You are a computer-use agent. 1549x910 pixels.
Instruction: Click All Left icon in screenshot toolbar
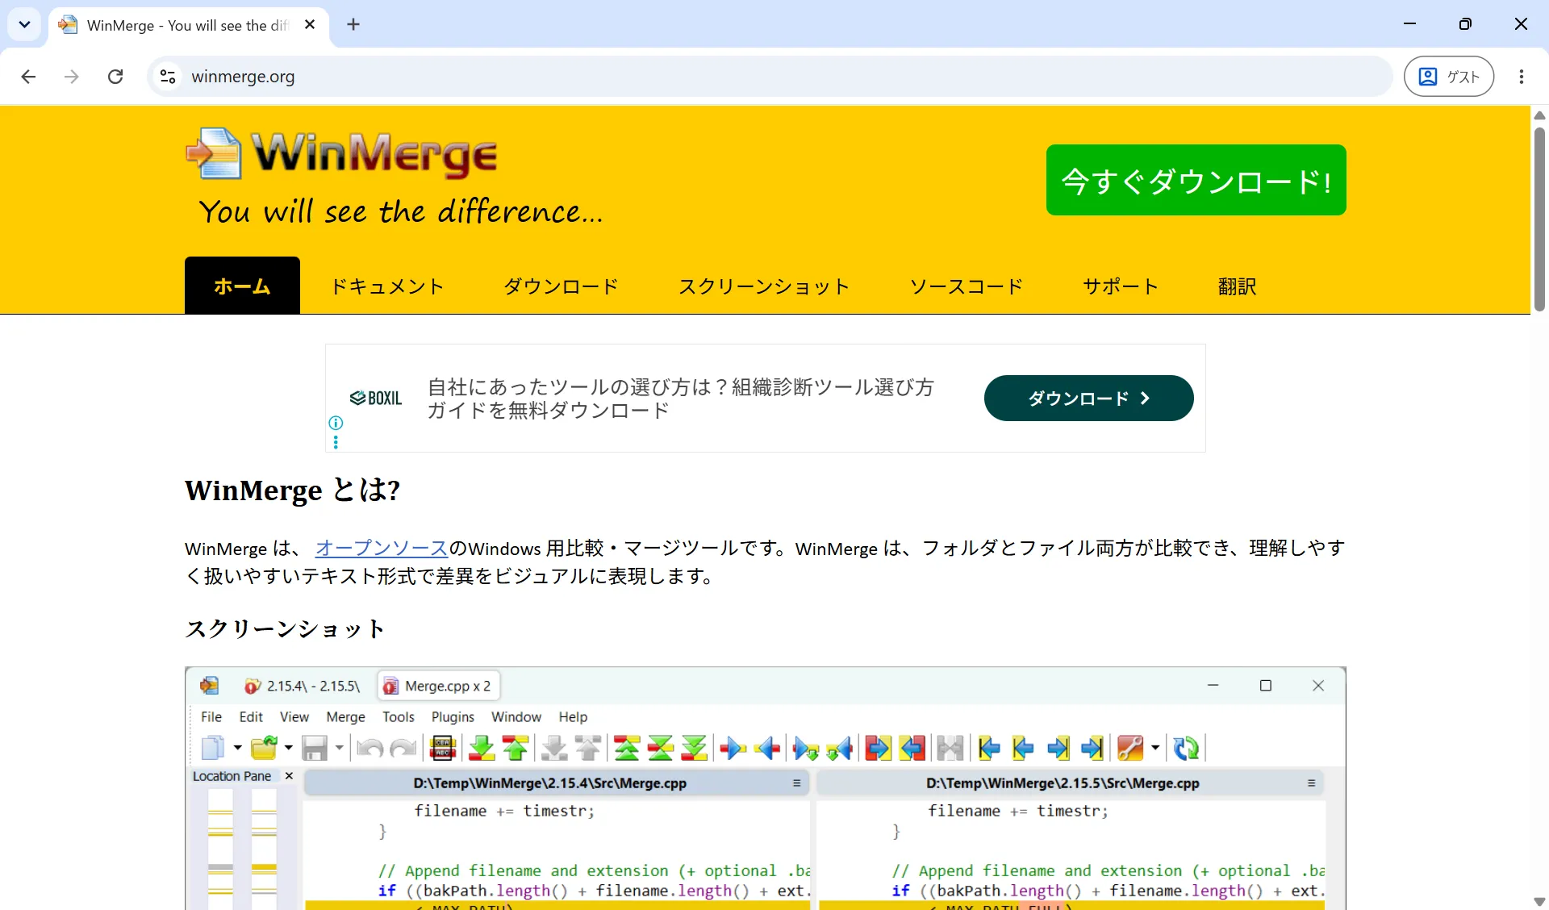pos(912,748)
